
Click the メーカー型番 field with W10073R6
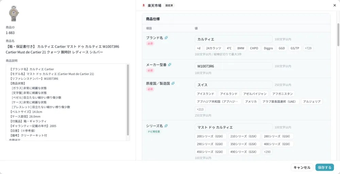point(234,66)
